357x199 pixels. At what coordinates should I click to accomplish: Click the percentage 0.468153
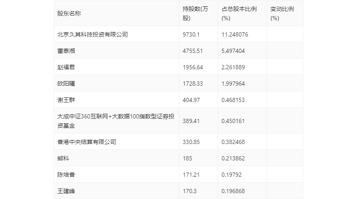tap(233, 100)
